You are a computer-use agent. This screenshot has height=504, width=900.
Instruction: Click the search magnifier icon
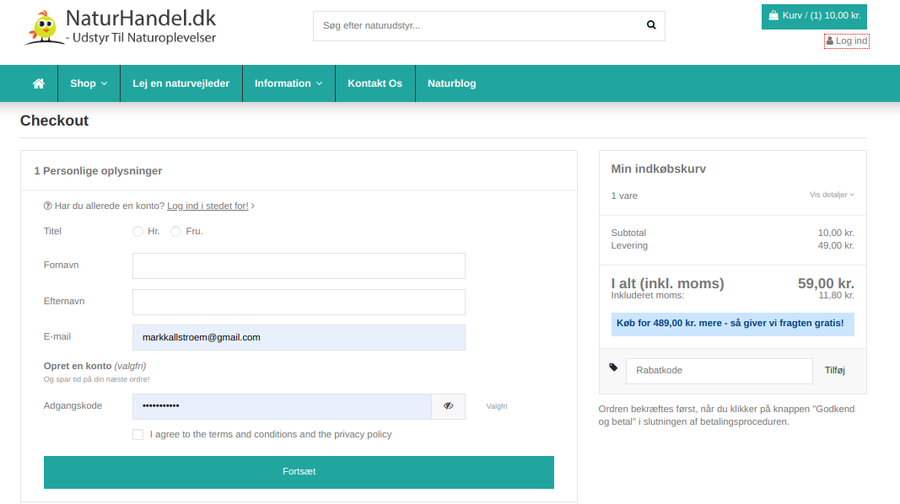(651, 24)
